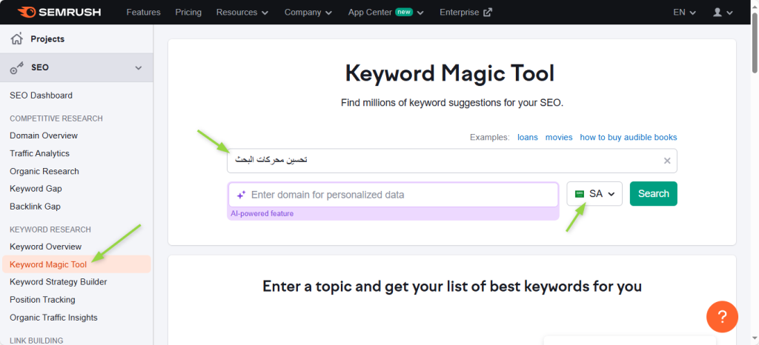Go to the Pricing page
Screen dimensions: 759x345
coord(188,12)
